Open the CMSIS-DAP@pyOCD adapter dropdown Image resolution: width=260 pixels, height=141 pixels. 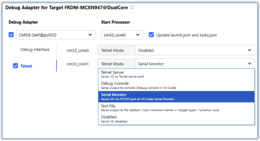click(56, 35)
